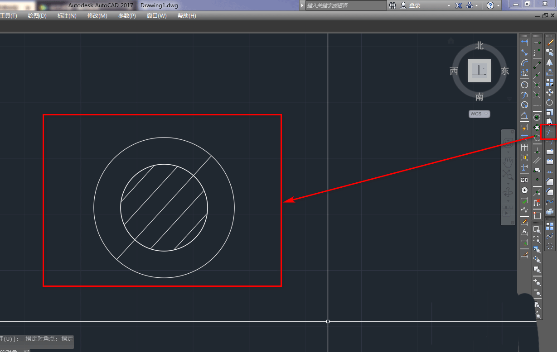Select the Array tool
The image size is (557, 352).
[550, 83]
